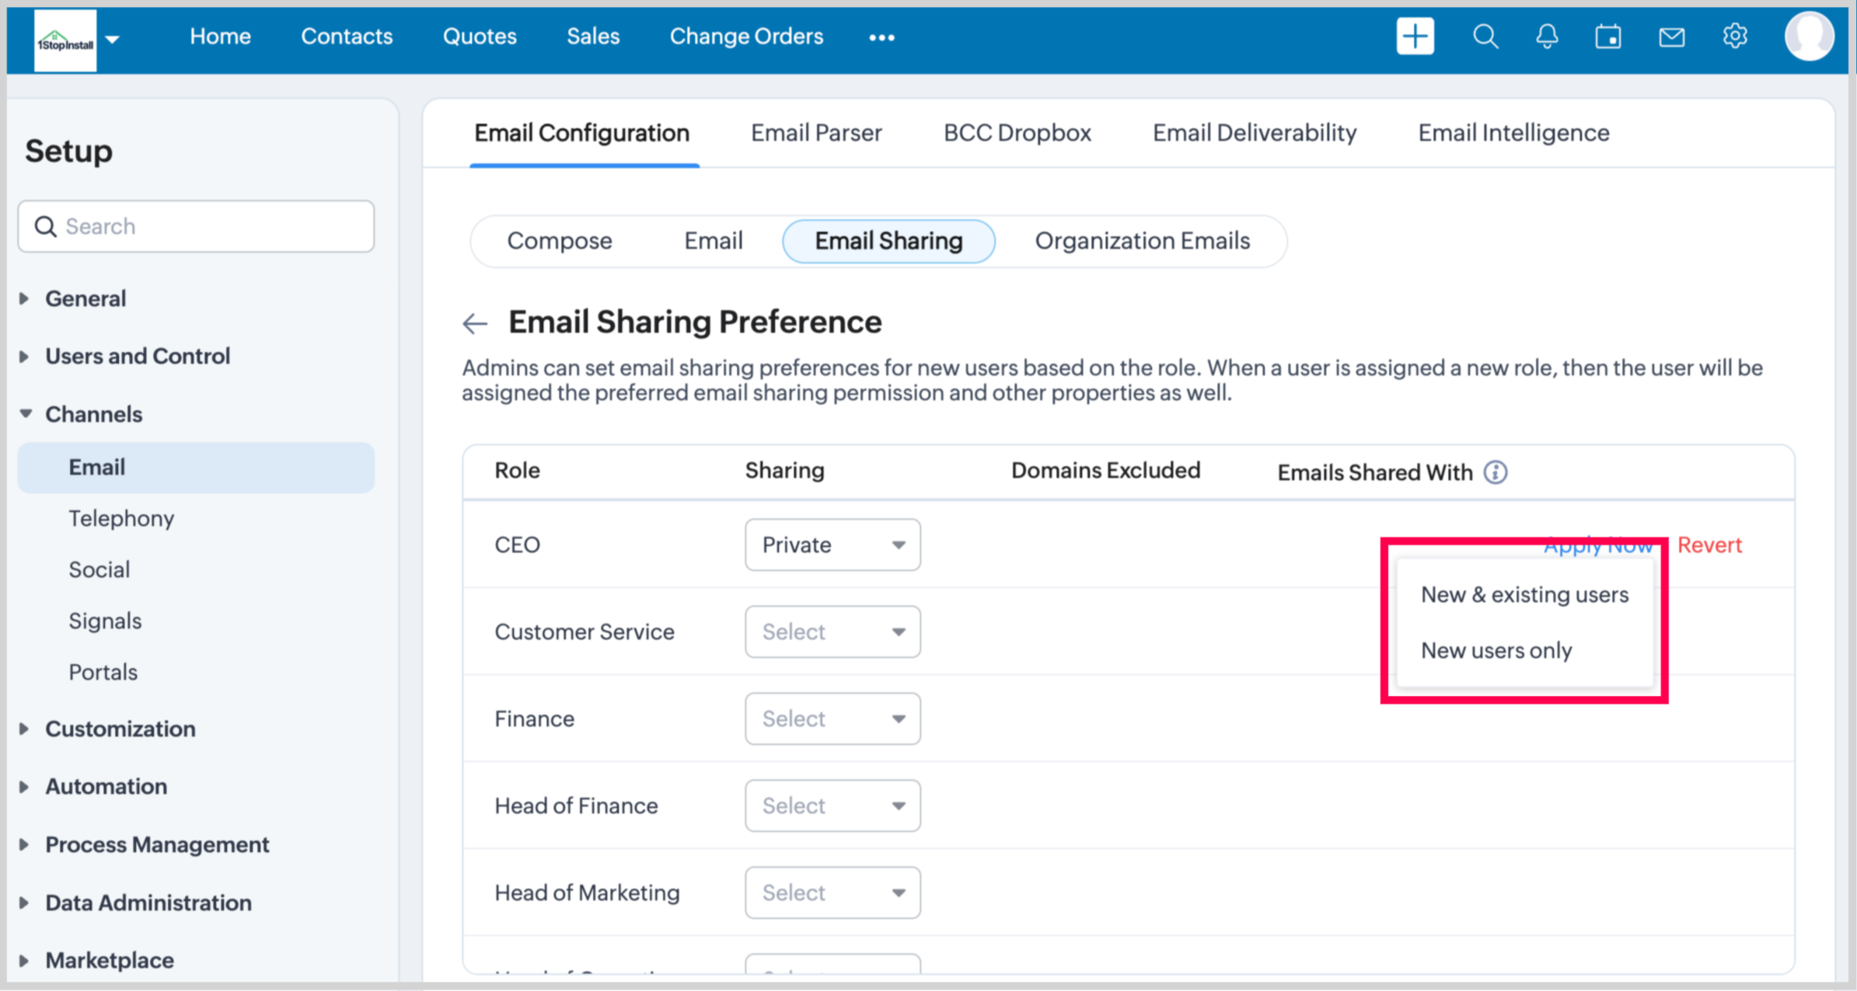Switch to the Email Parser tab
The height and width of the screenshot is (991, 1857).
815,133
